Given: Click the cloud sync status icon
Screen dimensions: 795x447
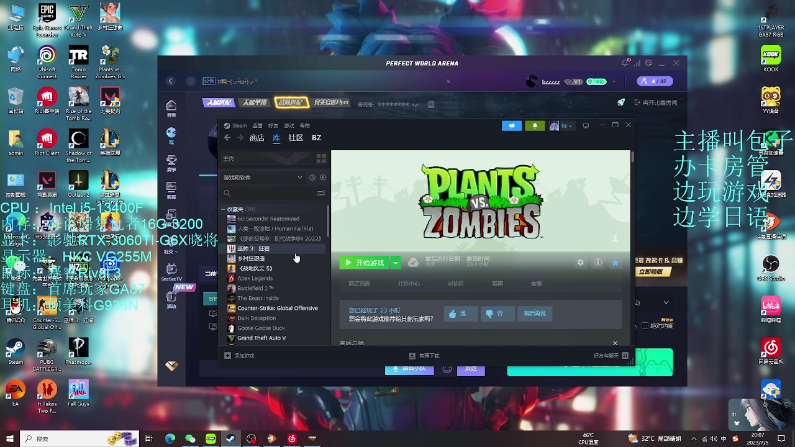Looking at the screenshot, I should [413, 263].
